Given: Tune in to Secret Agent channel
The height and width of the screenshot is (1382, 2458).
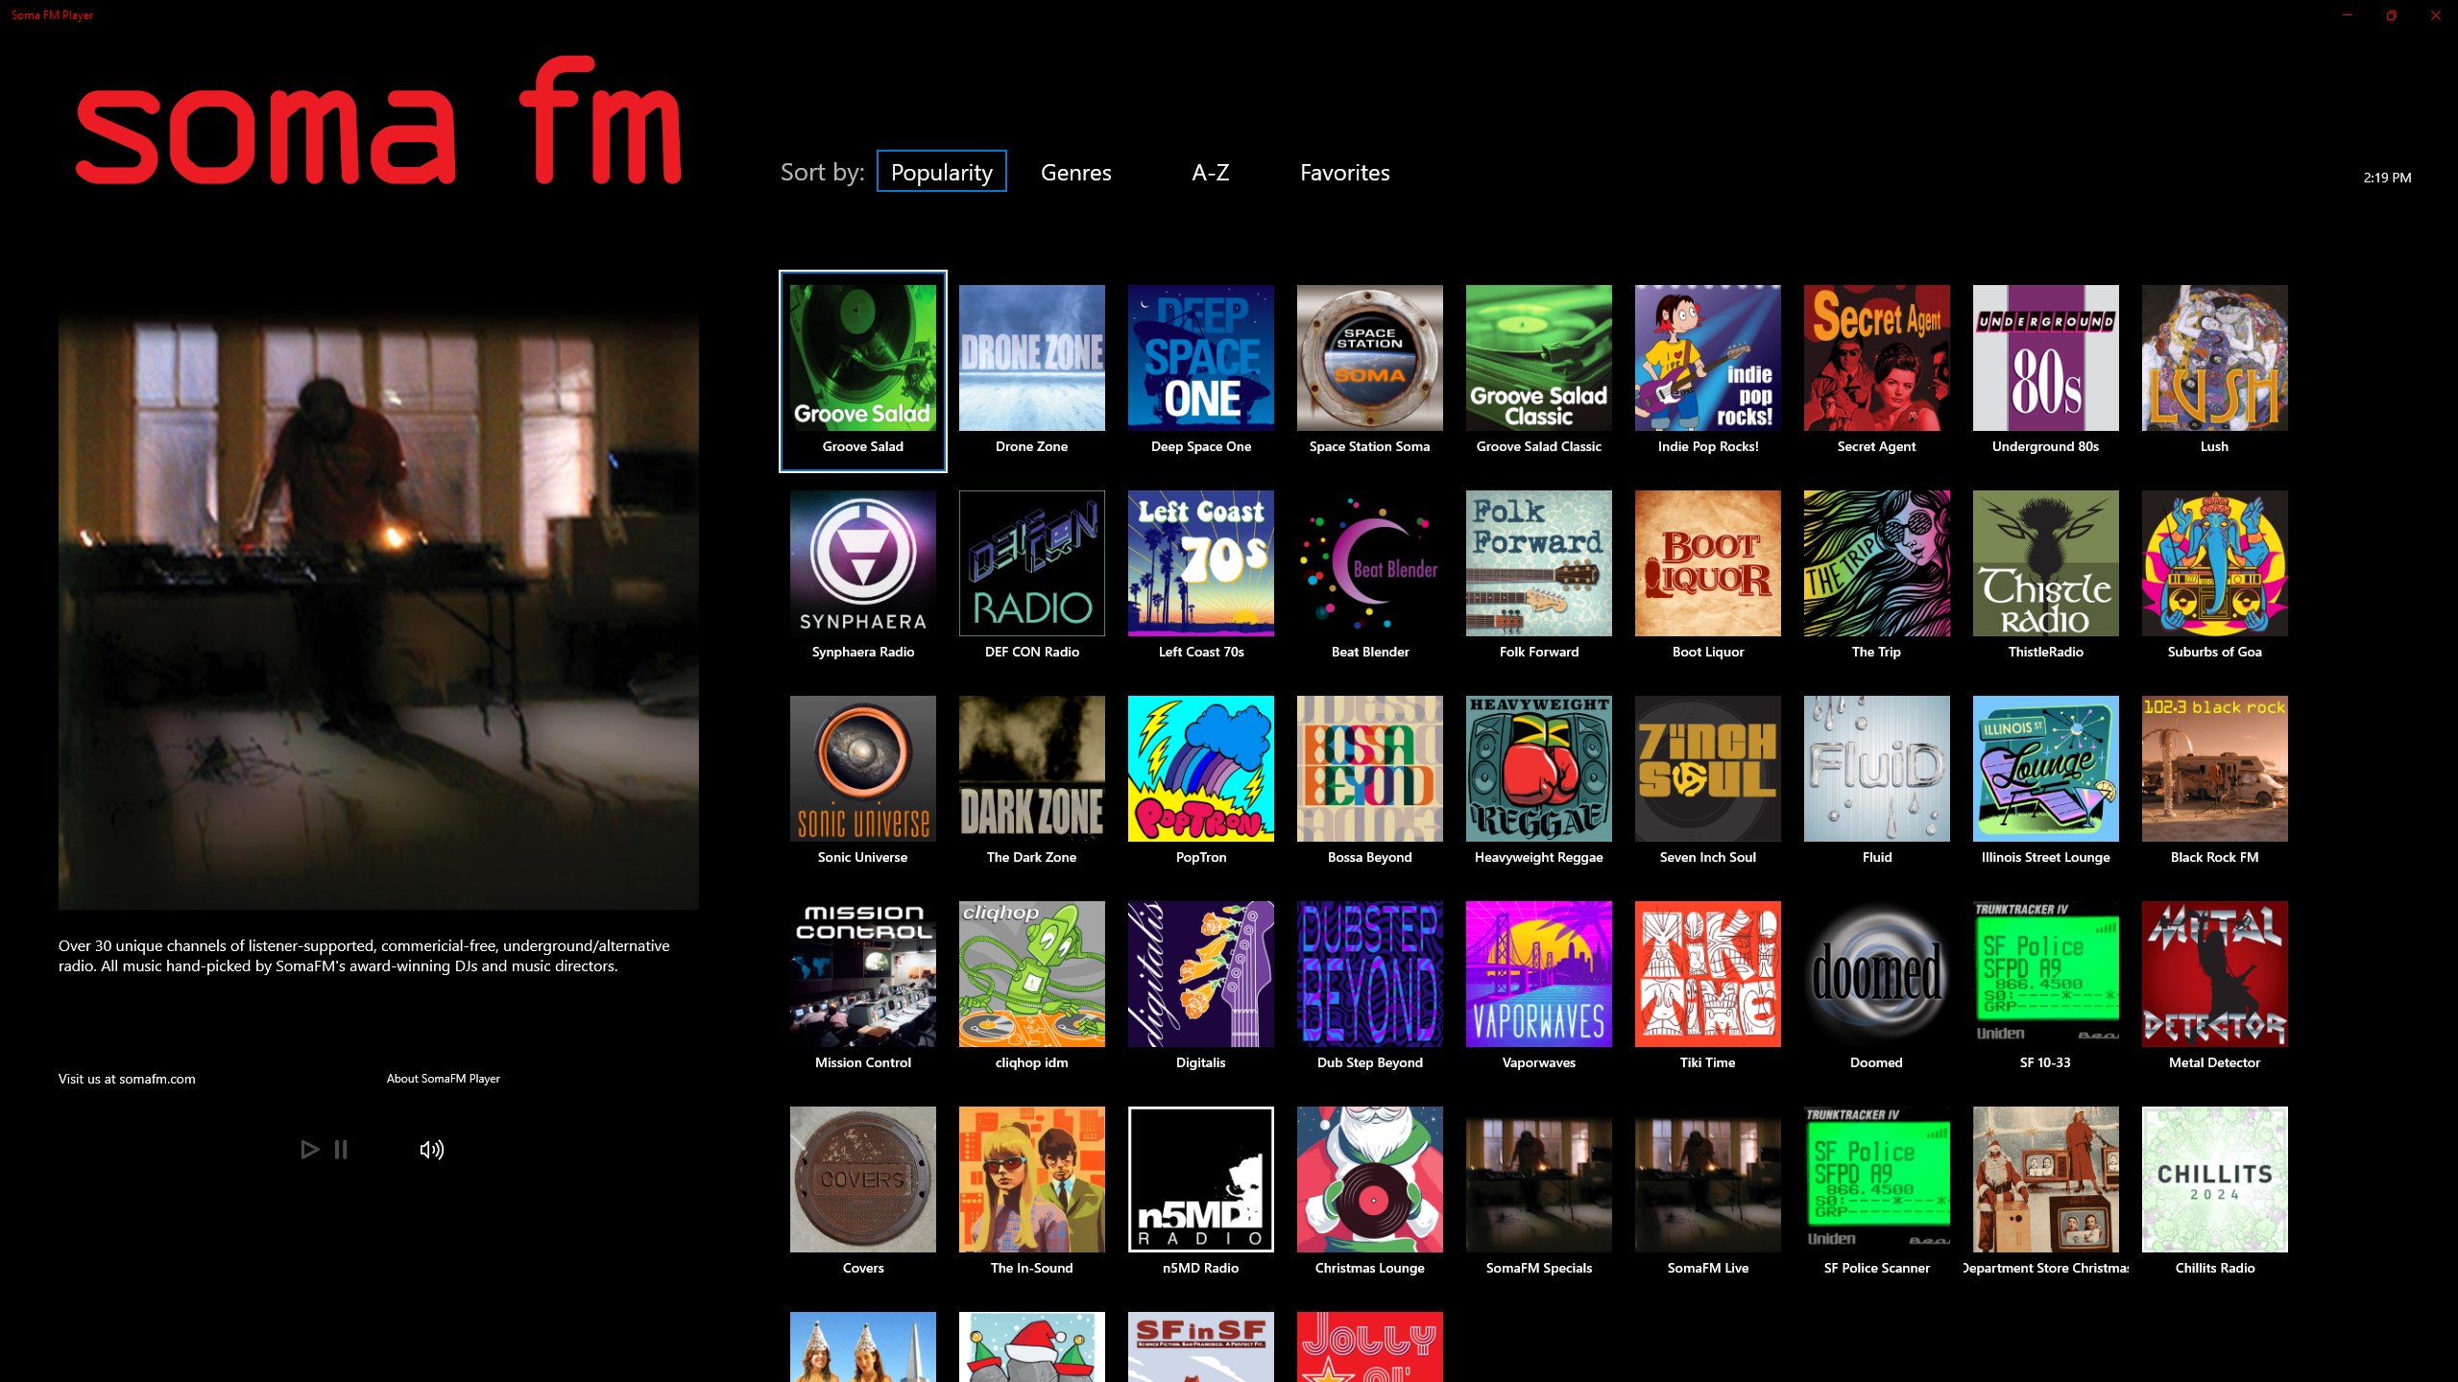Looking at the screenshot, I should tap(1876, 358).
